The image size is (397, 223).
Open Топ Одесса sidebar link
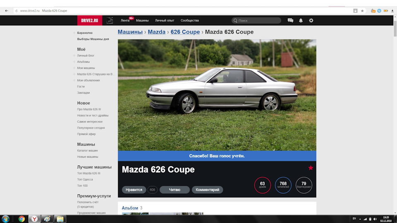point(85,180)
